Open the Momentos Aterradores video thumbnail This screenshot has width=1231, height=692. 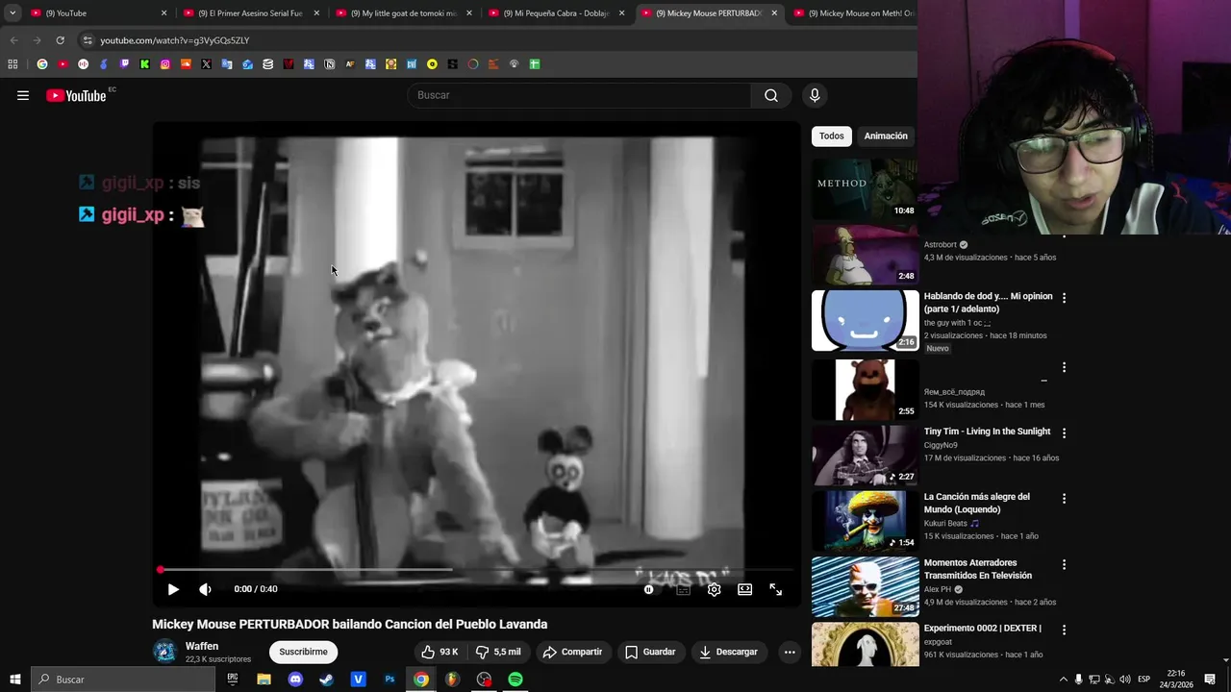point(865,587)
